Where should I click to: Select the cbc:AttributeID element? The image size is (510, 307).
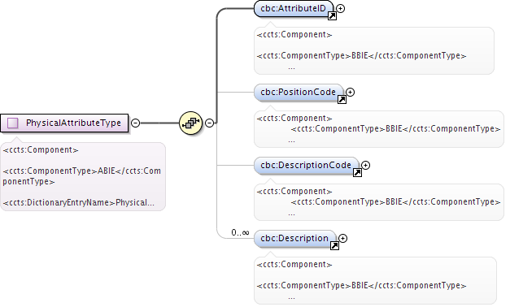point(294,9)
